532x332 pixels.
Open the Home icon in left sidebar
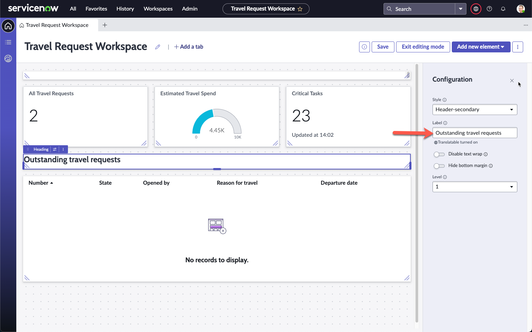(x=8, y=26)
